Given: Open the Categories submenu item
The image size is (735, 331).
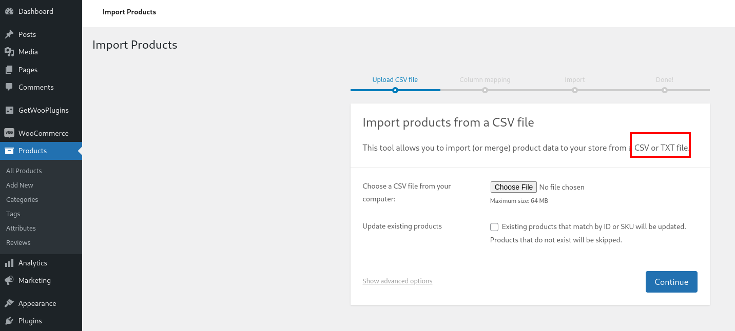Looking at the screenshot, I should point(22,199).
